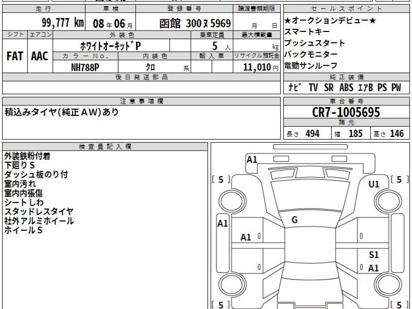Select the S1 damage mark on diagram

coord(374,255)
